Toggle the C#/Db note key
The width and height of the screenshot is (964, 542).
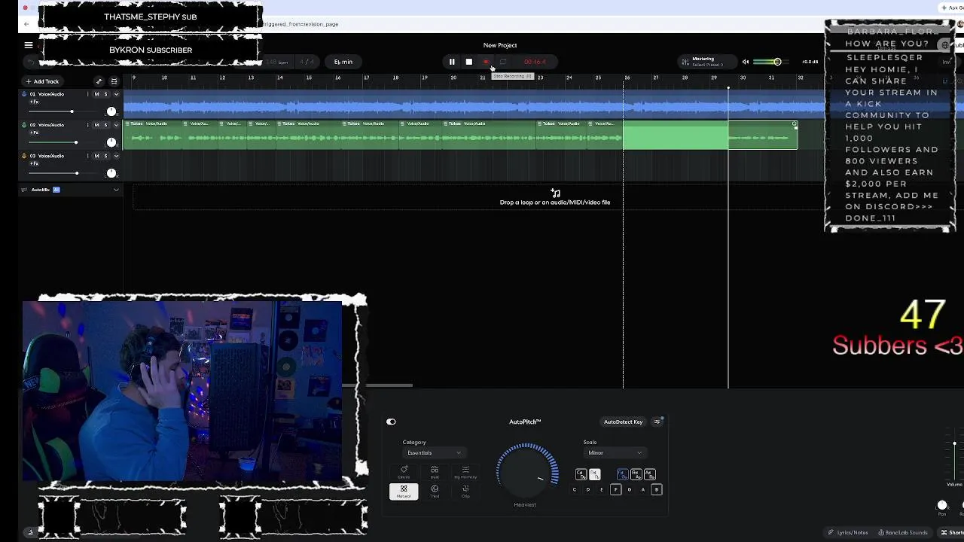[x=581, y=474]
